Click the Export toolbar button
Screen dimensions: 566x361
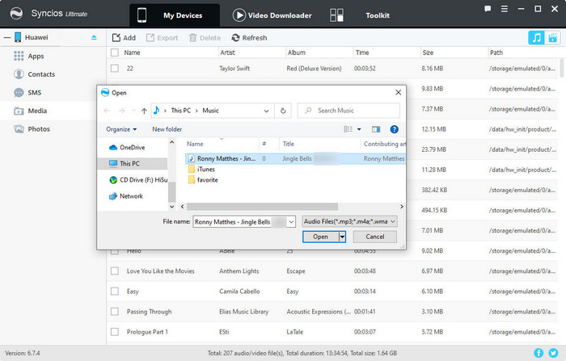click(x=162, y=38)
